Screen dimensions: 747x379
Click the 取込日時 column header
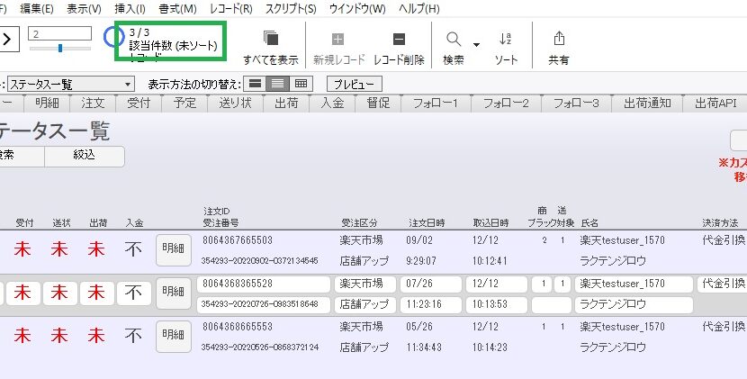pos(490,222)
